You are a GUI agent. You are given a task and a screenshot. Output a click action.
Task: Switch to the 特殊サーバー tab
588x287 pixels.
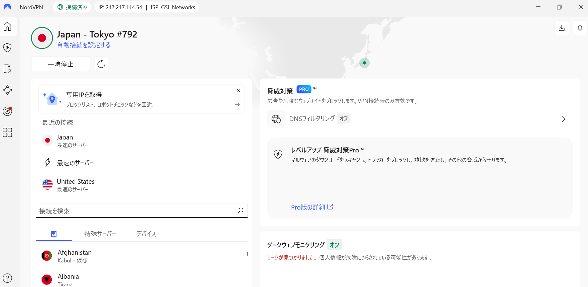click(x=100, y=234)
